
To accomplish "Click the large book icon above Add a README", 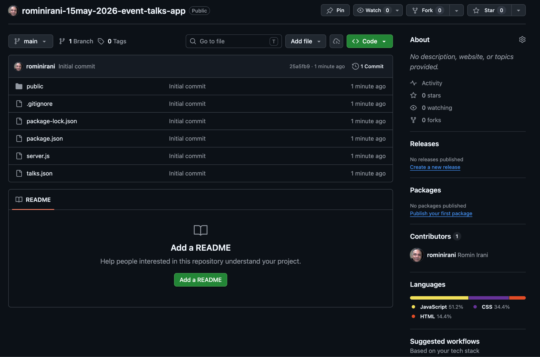I will pos(200,230).
